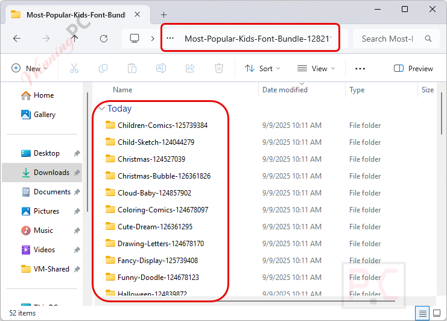Click the pin icon beside VM-Shared
The width and height of the screenshot is (447, 321).
coord(77,269)
